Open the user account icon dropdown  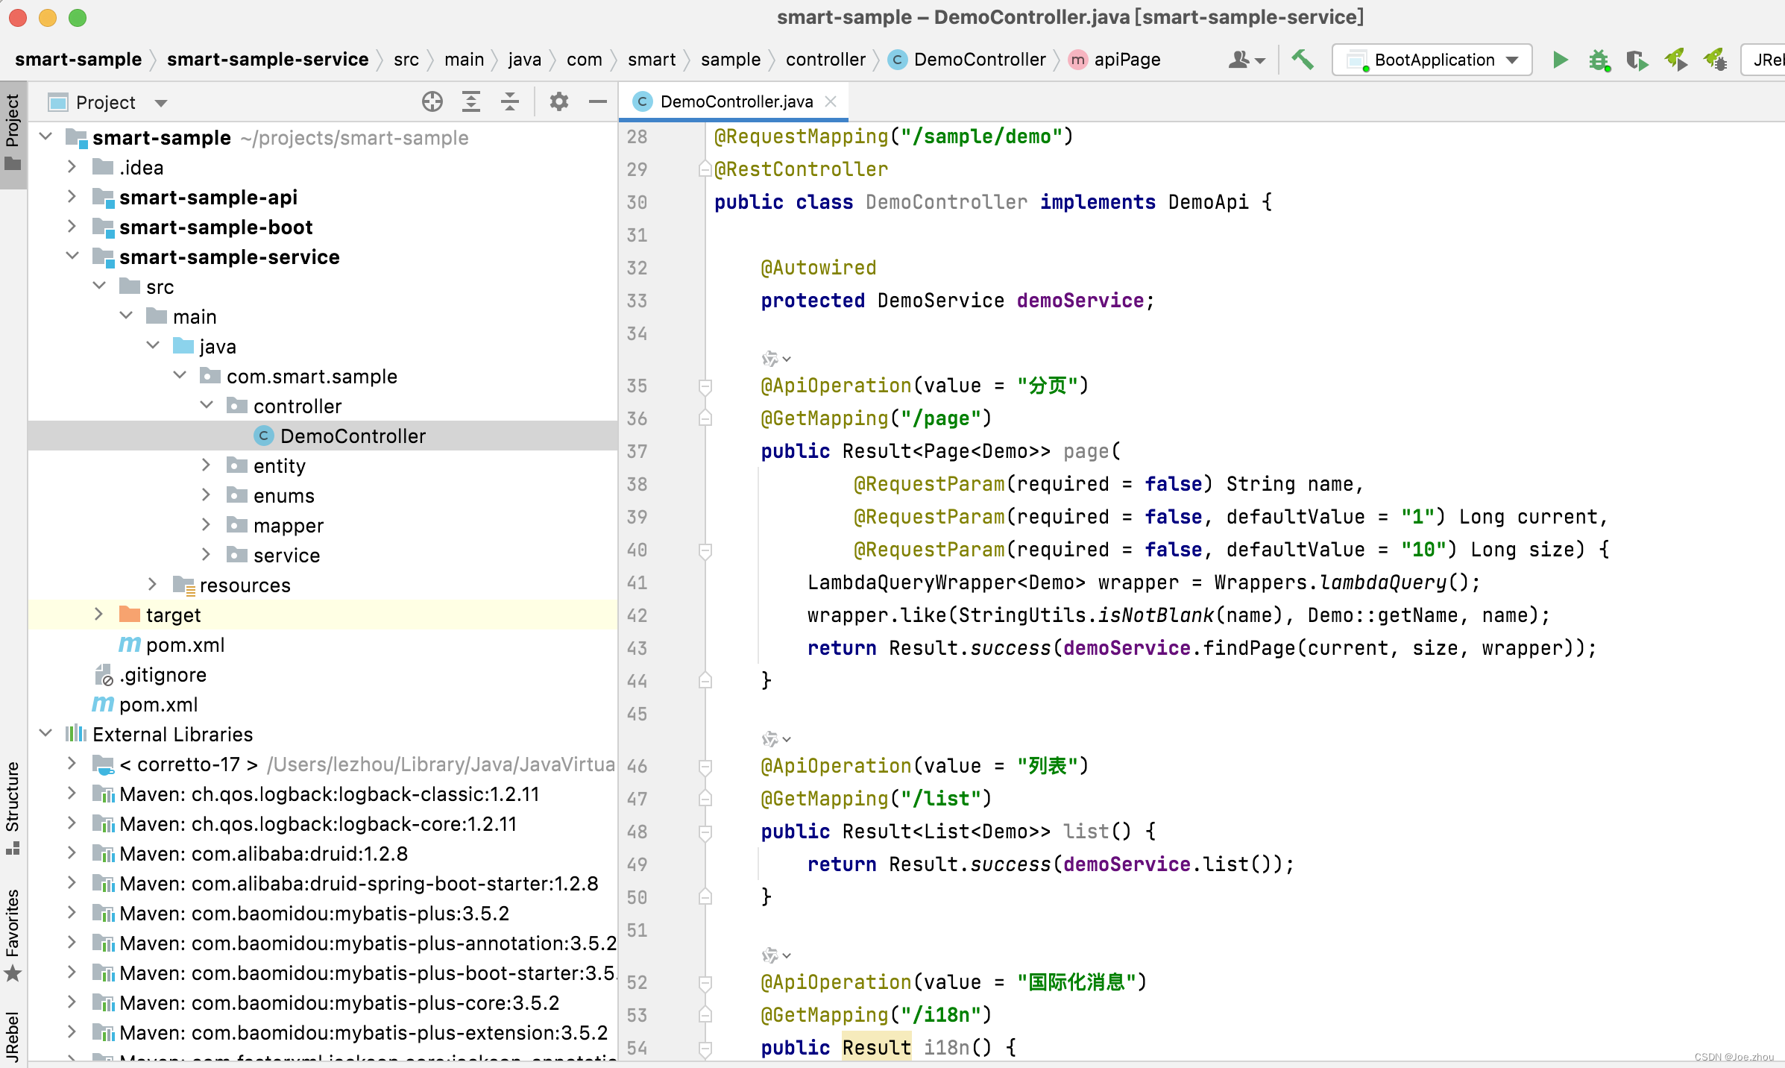(x=1247, y=60)
